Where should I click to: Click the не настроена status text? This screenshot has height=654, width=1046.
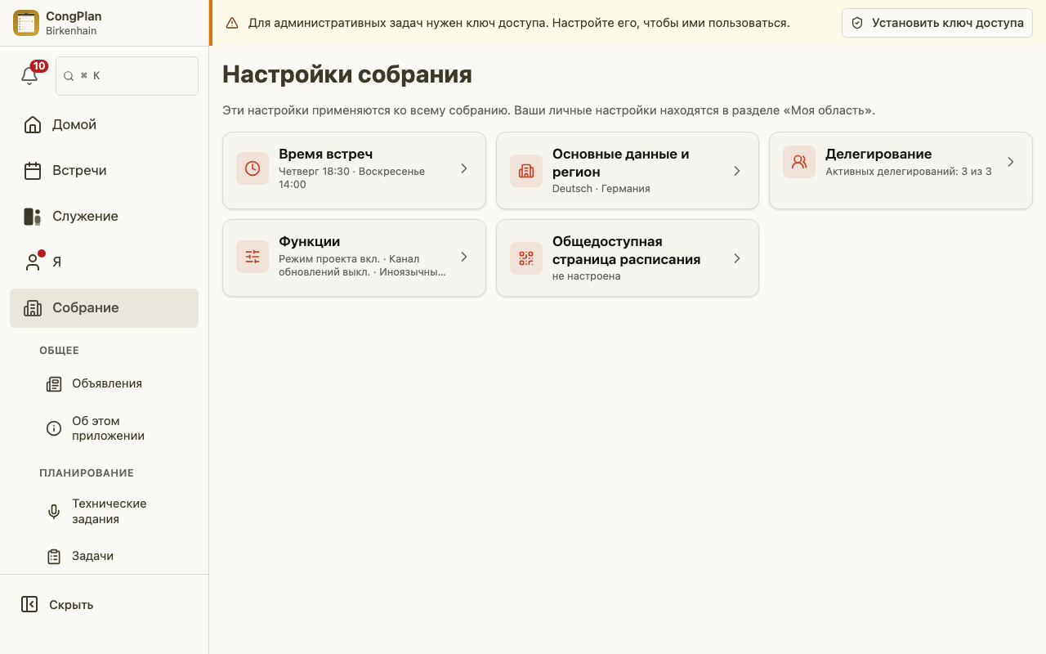tap(587, 276)
